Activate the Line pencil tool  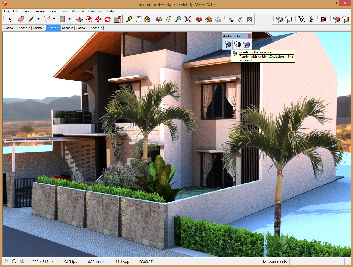(31, 19)
